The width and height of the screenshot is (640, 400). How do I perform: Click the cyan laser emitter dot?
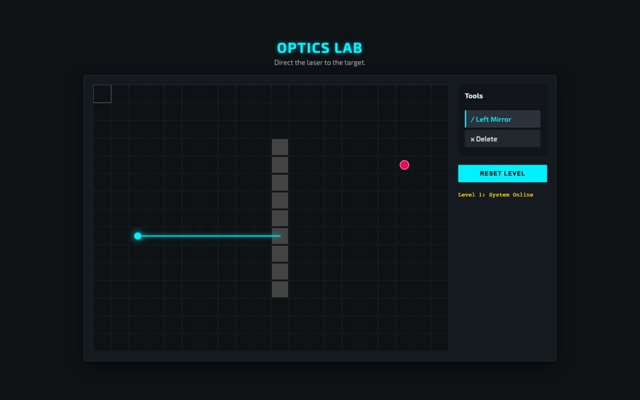pyautogui.click(x=138, y=236)
